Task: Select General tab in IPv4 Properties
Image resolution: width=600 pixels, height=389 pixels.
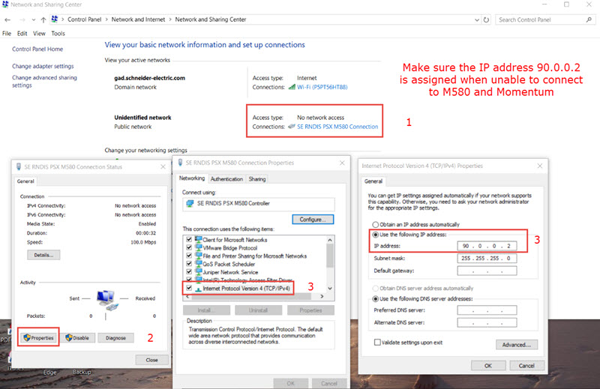Action: 373,181
